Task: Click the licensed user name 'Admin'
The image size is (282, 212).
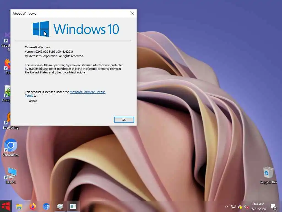Action: pyautogui.click(x=33, y=101)
